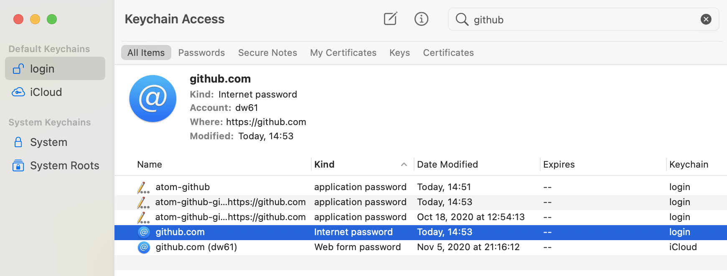Screen dimensions: 727x276
Task: Select the login keychain unlock icon
Action: pos(18,69)
